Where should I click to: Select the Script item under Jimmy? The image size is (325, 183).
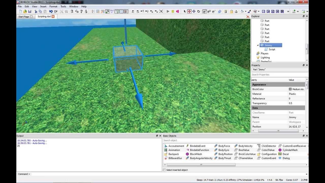point(272,49)
